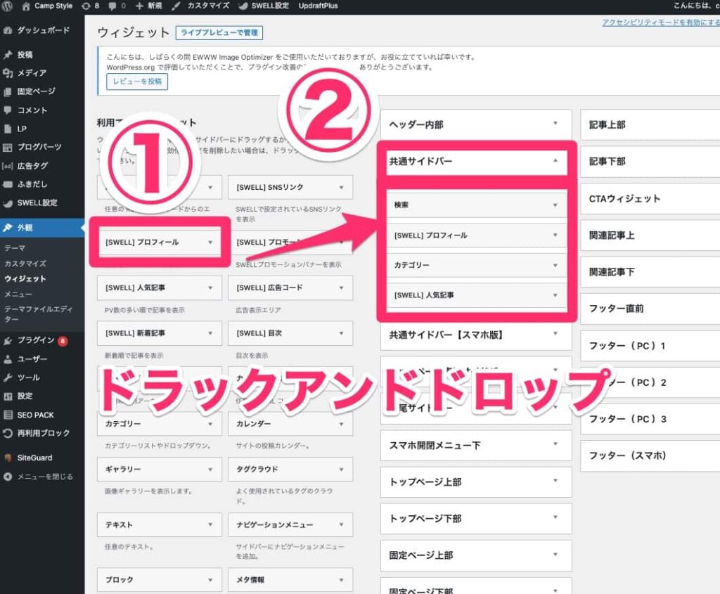Click the plus 新規 icon

click(140, 6)
